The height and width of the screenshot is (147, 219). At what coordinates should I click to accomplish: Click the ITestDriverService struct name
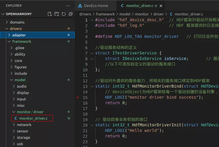click(x=135, y=53)
